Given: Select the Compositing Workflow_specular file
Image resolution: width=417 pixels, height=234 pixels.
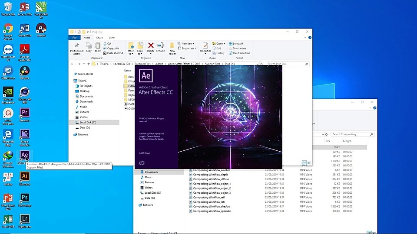Looking at the screenshot, I should (x=210, y=211).
